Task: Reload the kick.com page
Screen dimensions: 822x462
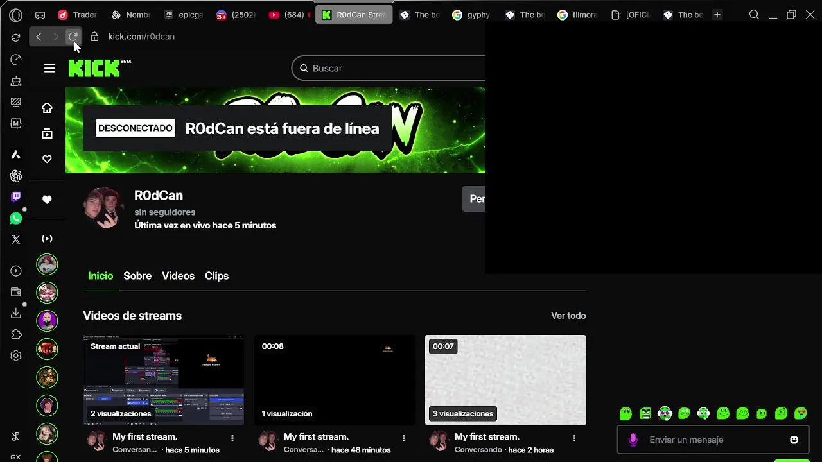Action: 73,37
